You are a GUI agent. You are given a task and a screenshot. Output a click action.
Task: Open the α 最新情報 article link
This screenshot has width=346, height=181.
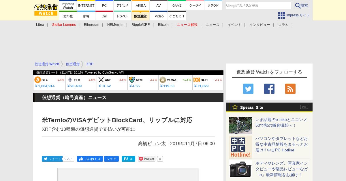pos(282,169)
